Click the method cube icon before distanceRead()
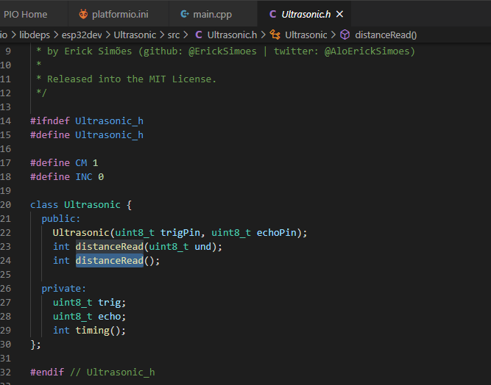491x385 pixels. 345,35
